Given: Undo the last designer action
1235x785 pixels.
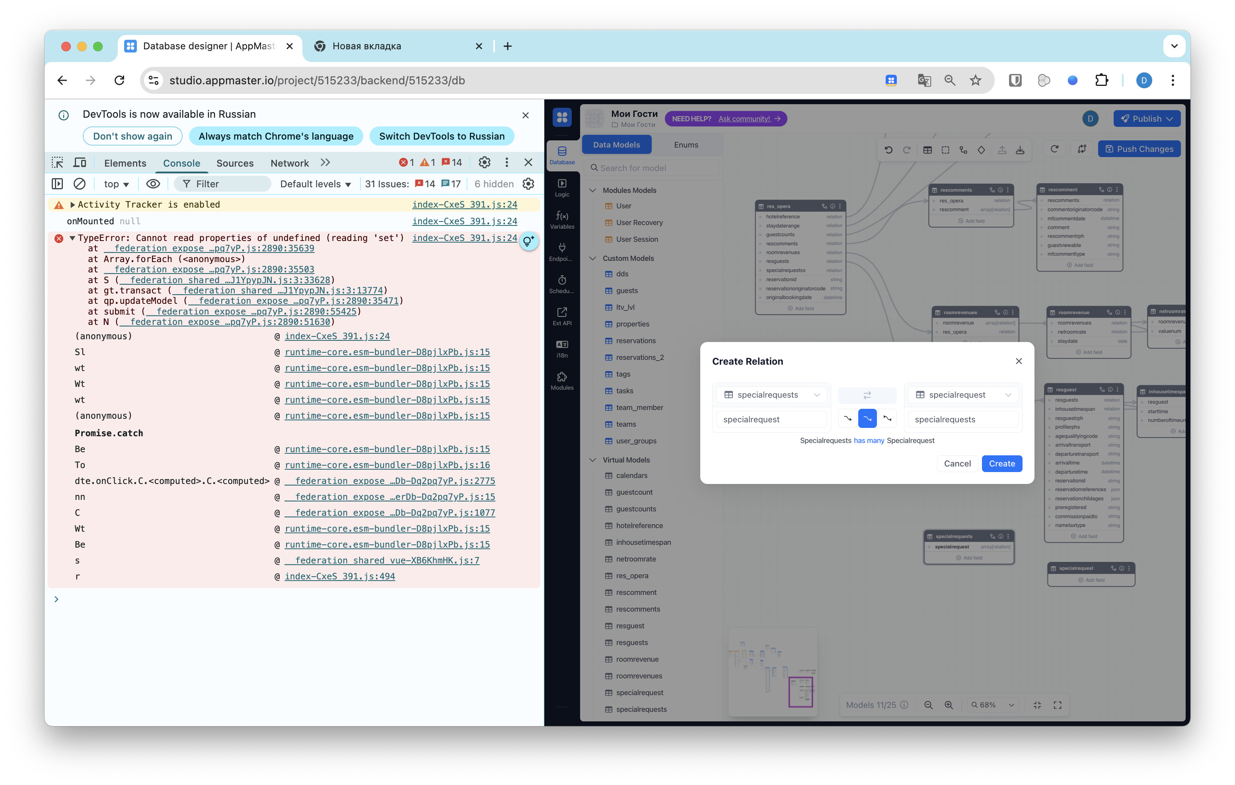Looking at the screenshot, I should 888,150.
